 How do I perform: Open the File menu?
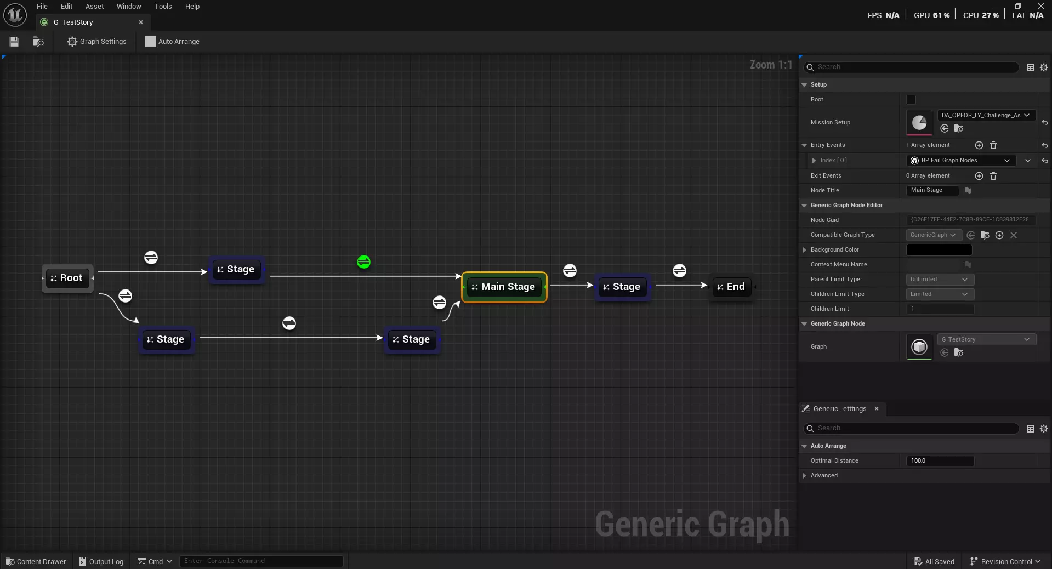(42, 7)
